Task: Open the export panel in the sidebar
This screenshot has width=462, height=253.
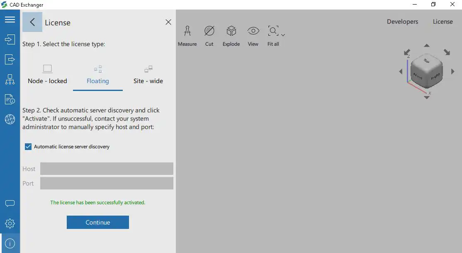Action: coord(10,59)
